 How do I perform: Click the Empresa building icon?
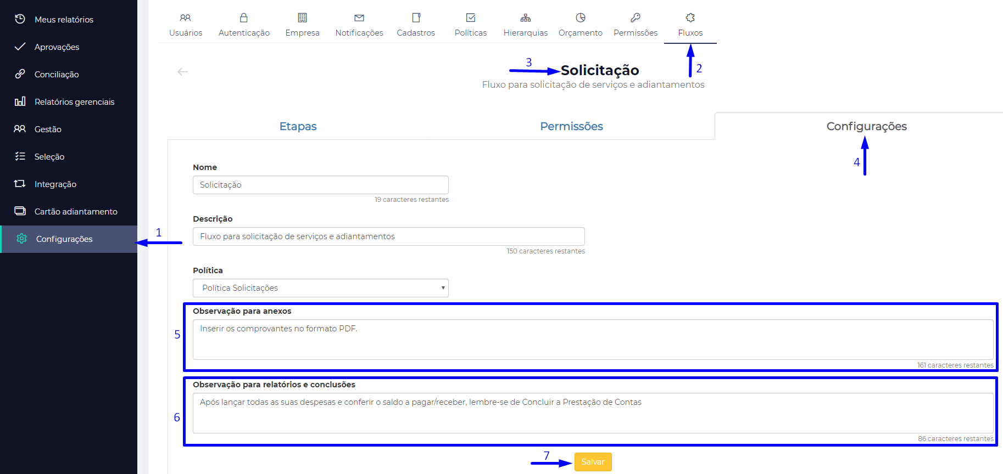coord(302,18)
